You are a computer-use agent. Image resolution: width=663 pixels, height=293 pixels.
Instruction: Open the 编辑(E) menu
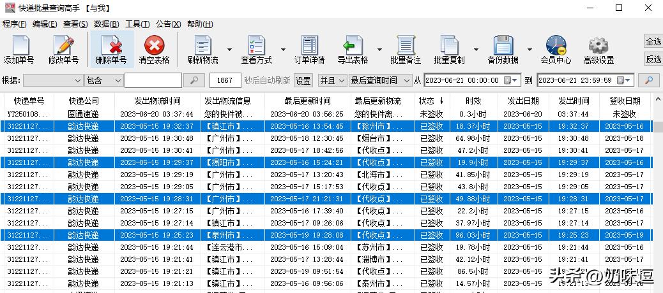click(45, 24)
